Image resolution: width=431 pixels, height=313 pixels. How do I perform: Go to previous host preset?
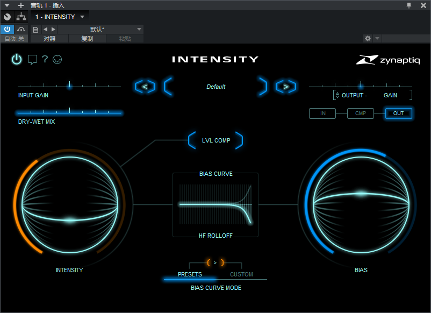point(45,29)
